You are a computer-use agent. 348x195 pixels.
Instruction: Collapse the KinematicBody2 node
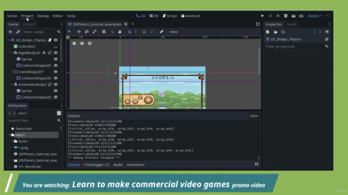click(x=12, y=84)
